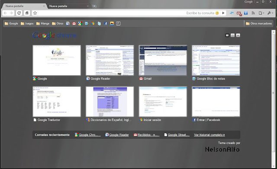Viewport: 277px width, 169px height.
Task: Open the blue arrows extension icon
Action: pos(232,13)
